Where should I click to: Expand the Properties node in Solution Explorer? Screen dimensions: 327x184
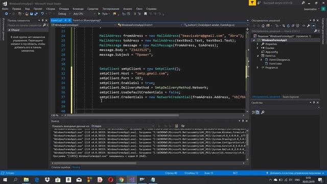258,44
